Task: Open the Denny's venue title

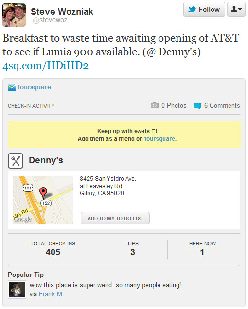Action: tap(46, 160)
